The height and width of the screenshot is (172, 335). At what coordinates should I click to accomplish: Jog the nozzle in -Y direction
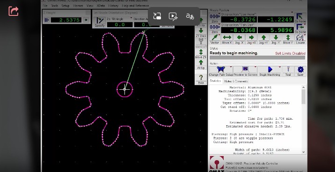point(276,39)
